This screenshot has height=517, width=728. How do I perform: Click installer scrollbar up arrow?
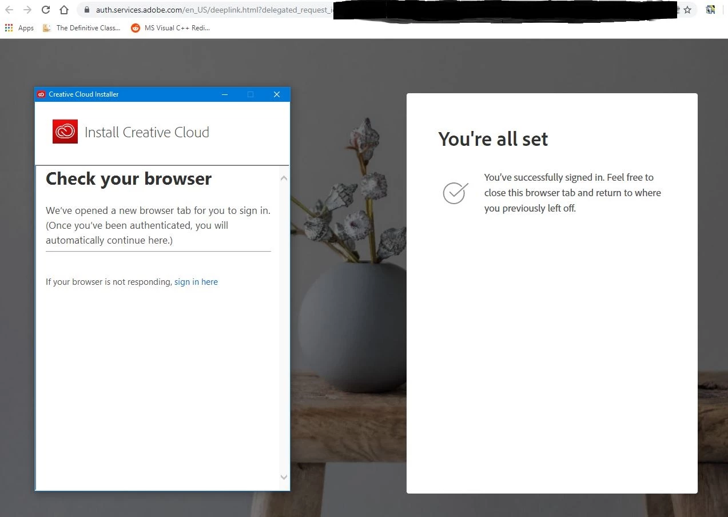pos(284,178)
